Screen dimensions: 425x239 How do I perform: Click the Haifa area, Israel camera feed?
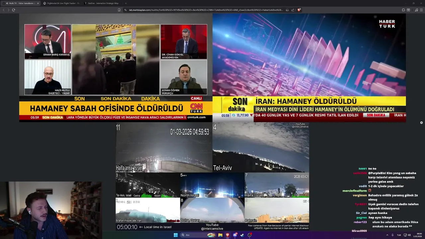(164, 147)
